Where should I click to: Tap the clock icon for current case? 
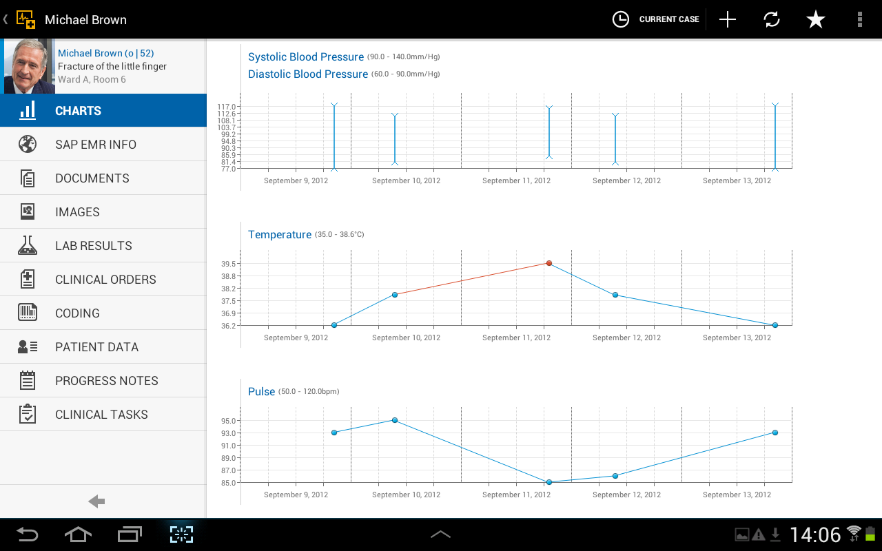(621, 19)
